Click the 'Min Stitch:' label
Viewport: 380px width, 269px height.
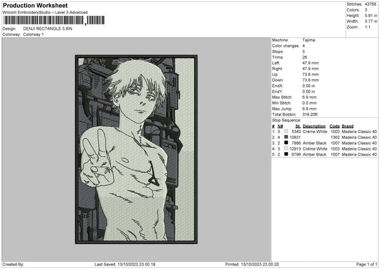pyautogui.click(x=281, y=103)
